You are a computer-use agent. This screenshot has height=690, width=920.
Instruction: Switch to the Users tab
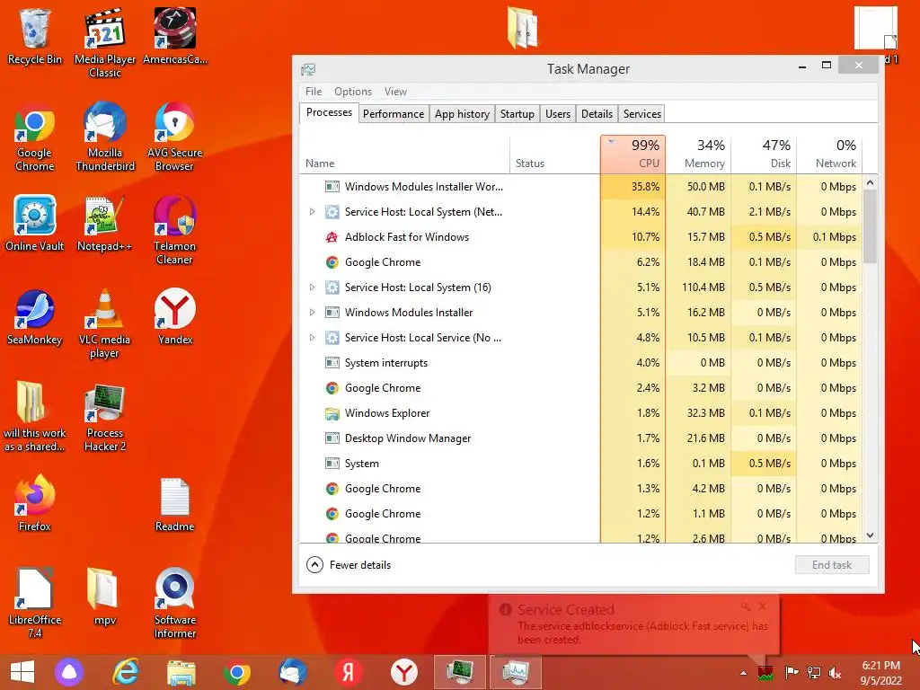(x=557, y=114)
